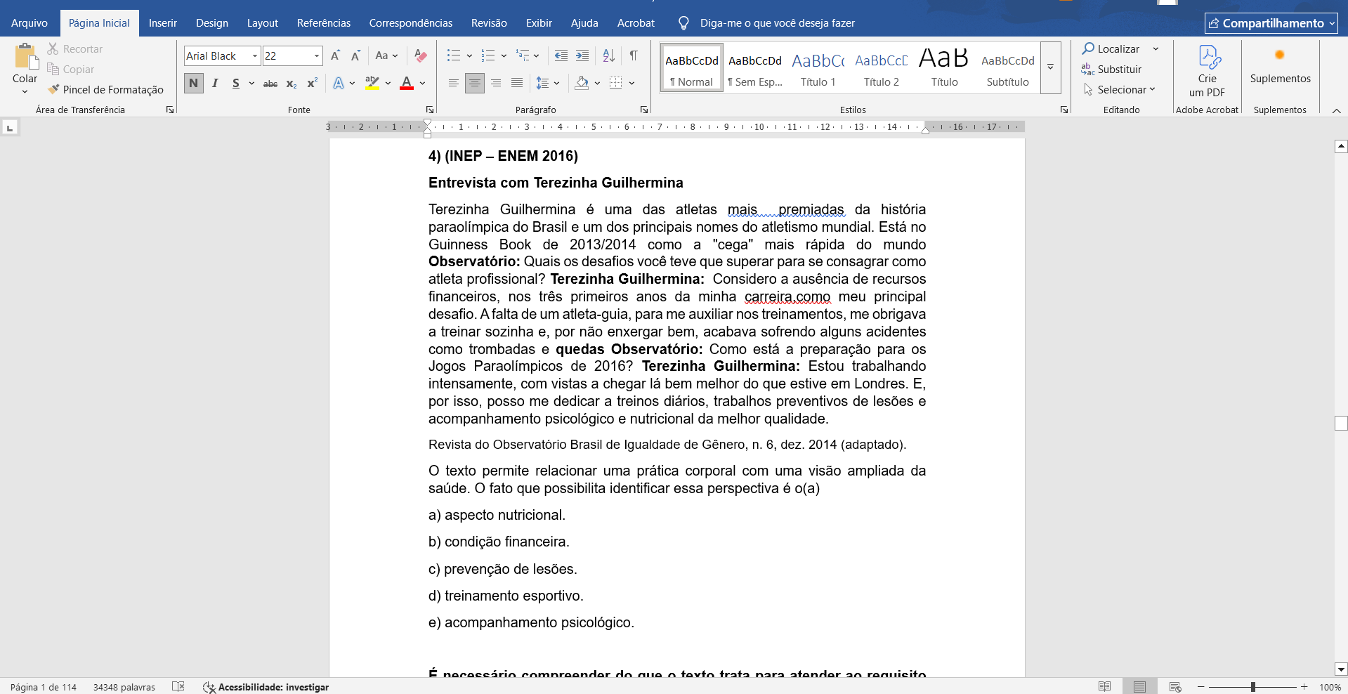Screen dimensions: 1348x694
Task: Justify text alignment
Action: click(x=517, y=84)
